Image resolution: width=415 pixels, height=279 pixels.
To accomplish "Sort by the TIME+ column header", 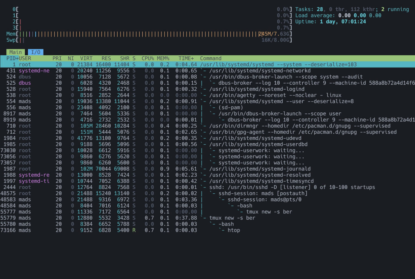I will tap(186, 58).
